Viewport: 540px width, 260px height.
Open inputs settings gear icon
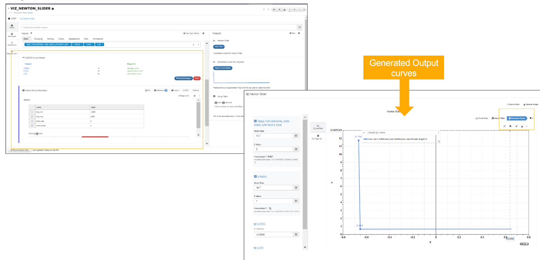coord(203,33)
